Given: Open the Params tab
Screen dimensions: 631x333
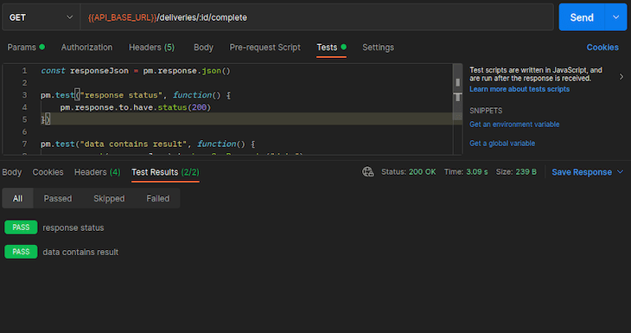Looking at the screenshot, I should 26,48.
